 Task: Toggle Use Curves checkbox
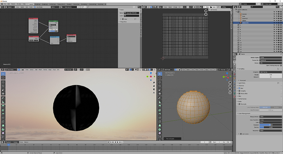[x=241, y=134]
